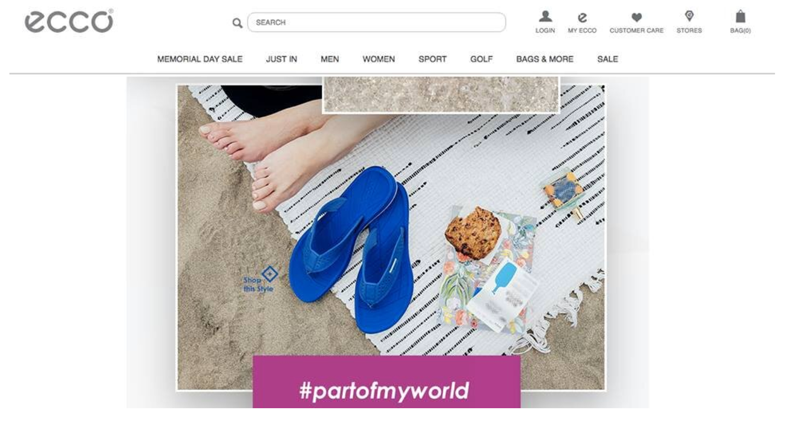
Task: Open the Bags & More menu
Action: pyautogui.click(x=545, y=59)
